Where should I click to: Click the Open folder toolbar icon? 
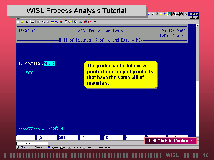coord(22,22)
